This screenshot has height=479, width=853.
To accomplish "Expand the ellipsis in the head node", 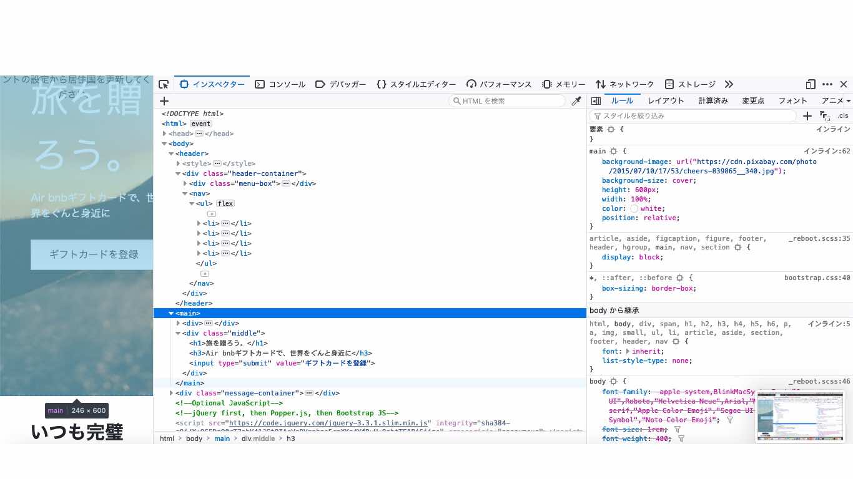I will tap(199, 133).
